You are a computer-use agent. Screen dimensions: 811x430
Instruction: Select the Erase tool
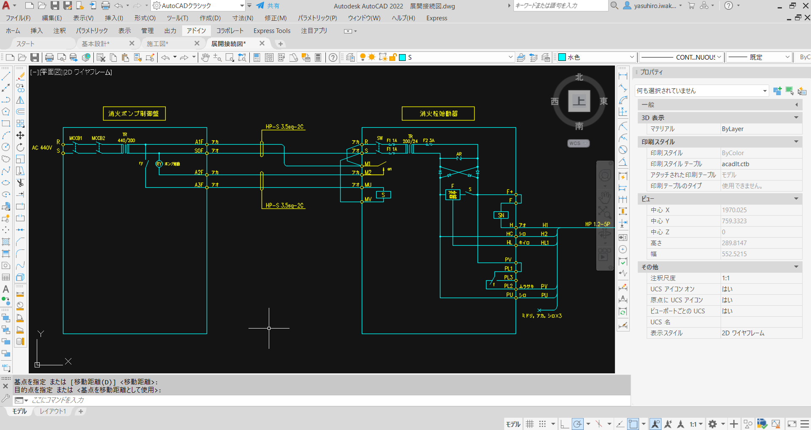pos(20,77)
